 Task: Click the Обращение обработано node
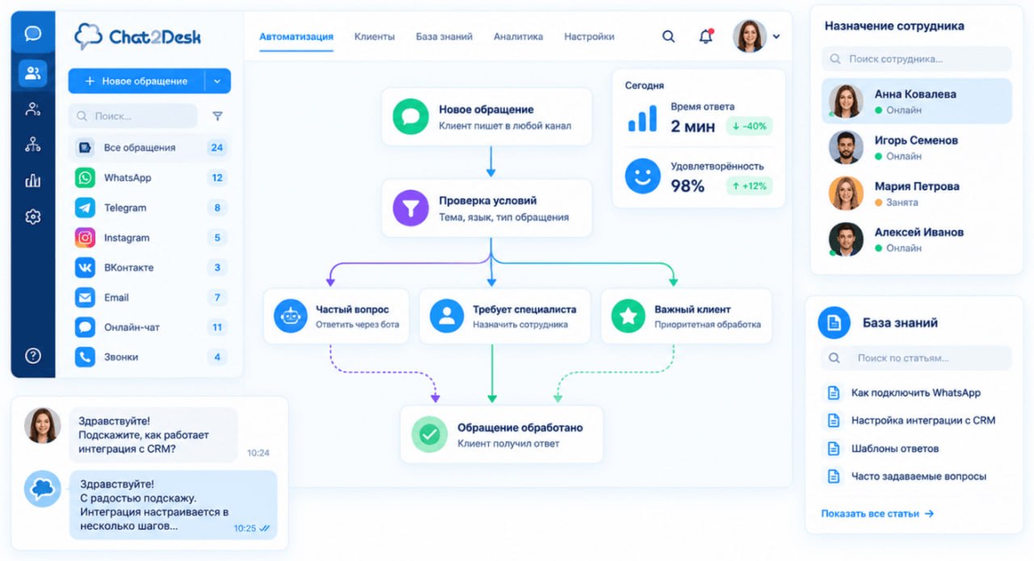[502, 434]
